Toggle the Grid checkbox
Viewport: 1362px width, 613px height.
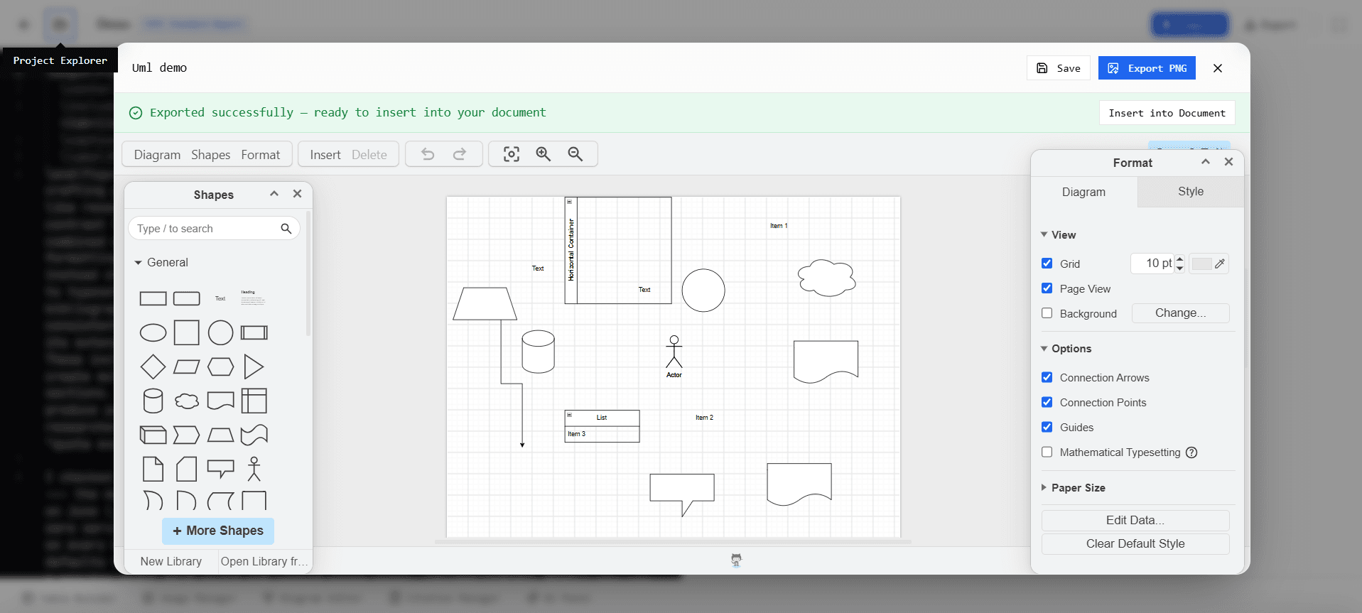1047,264
